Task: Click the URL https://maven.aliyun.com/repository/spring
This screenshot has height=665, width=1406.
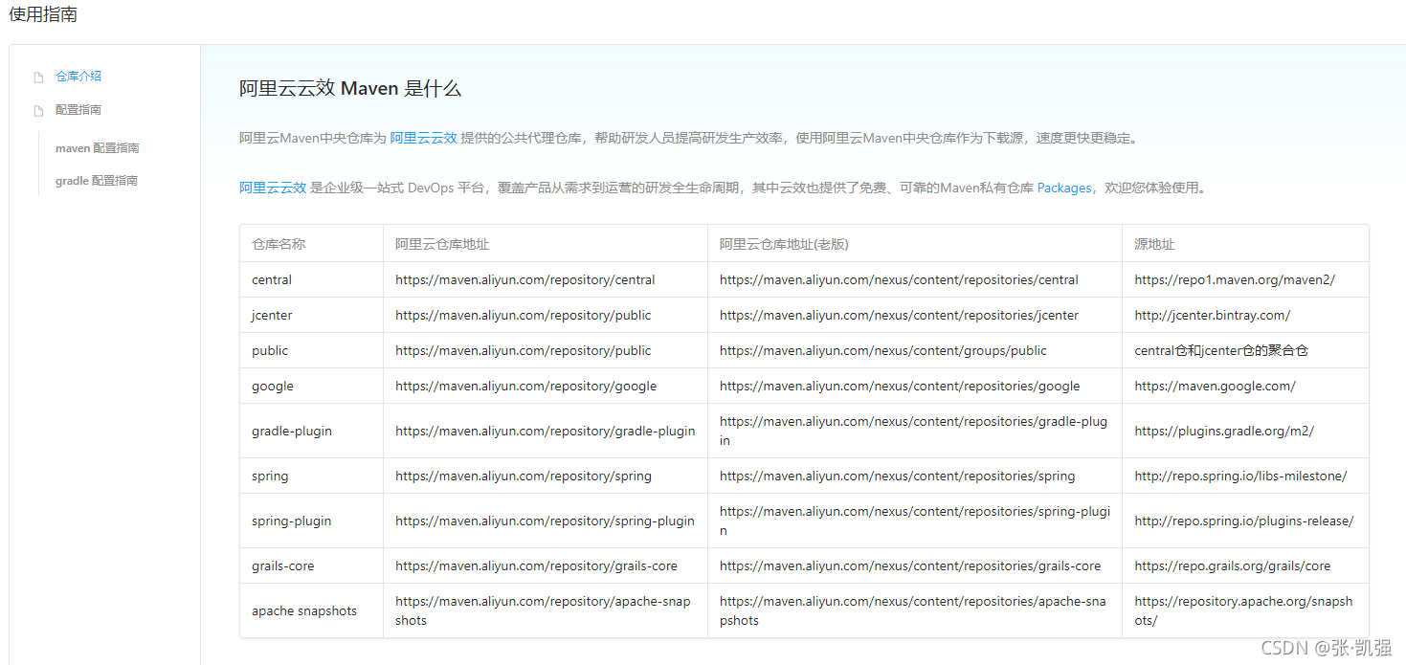Action: [x=524, y=477]
